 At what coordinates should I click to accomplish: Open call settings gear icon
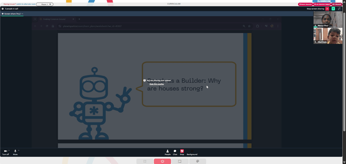(x=3, y=9)
